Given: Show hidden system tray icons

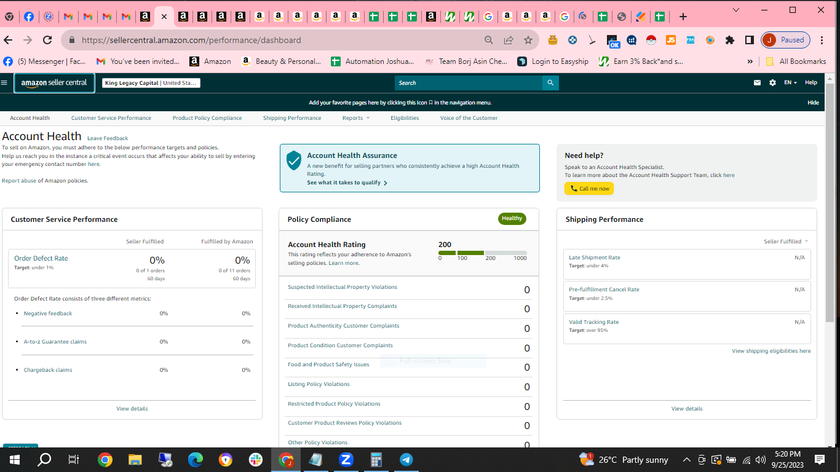Looking at the screenshot, I should (686, 460).
